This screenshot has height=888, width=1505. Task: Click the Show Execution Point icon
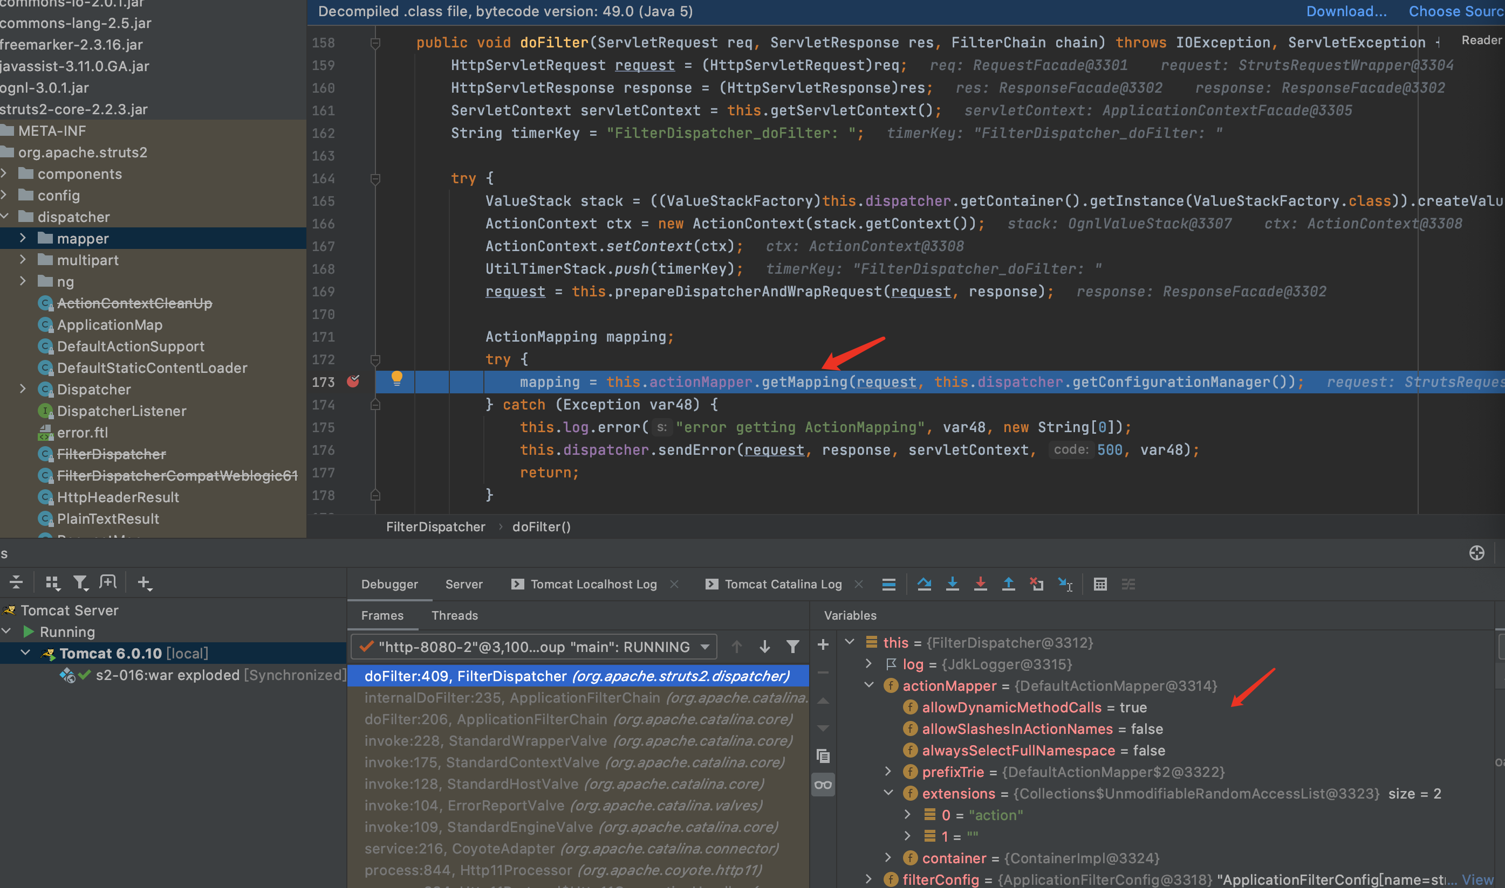pyautogui.click(x=889, y=584)
